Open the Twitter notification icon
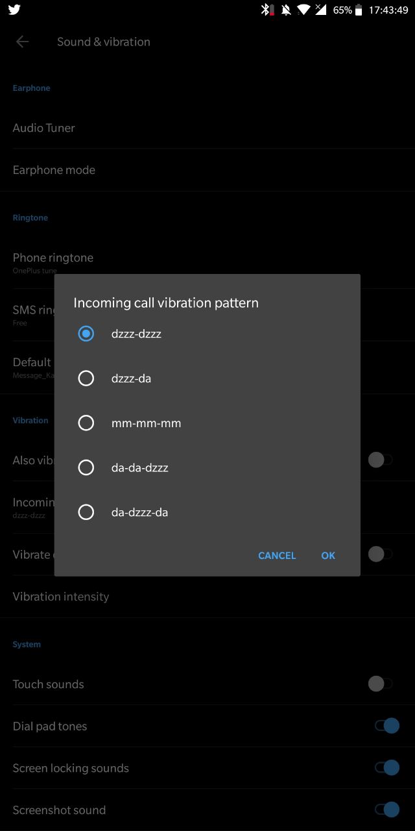This screenshot has height=831, width=415. tap(14, 10)
